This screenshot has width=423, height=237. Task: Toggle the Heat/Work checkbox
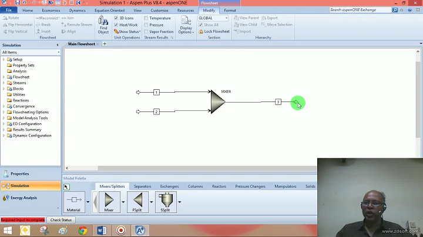coord(116,25)
